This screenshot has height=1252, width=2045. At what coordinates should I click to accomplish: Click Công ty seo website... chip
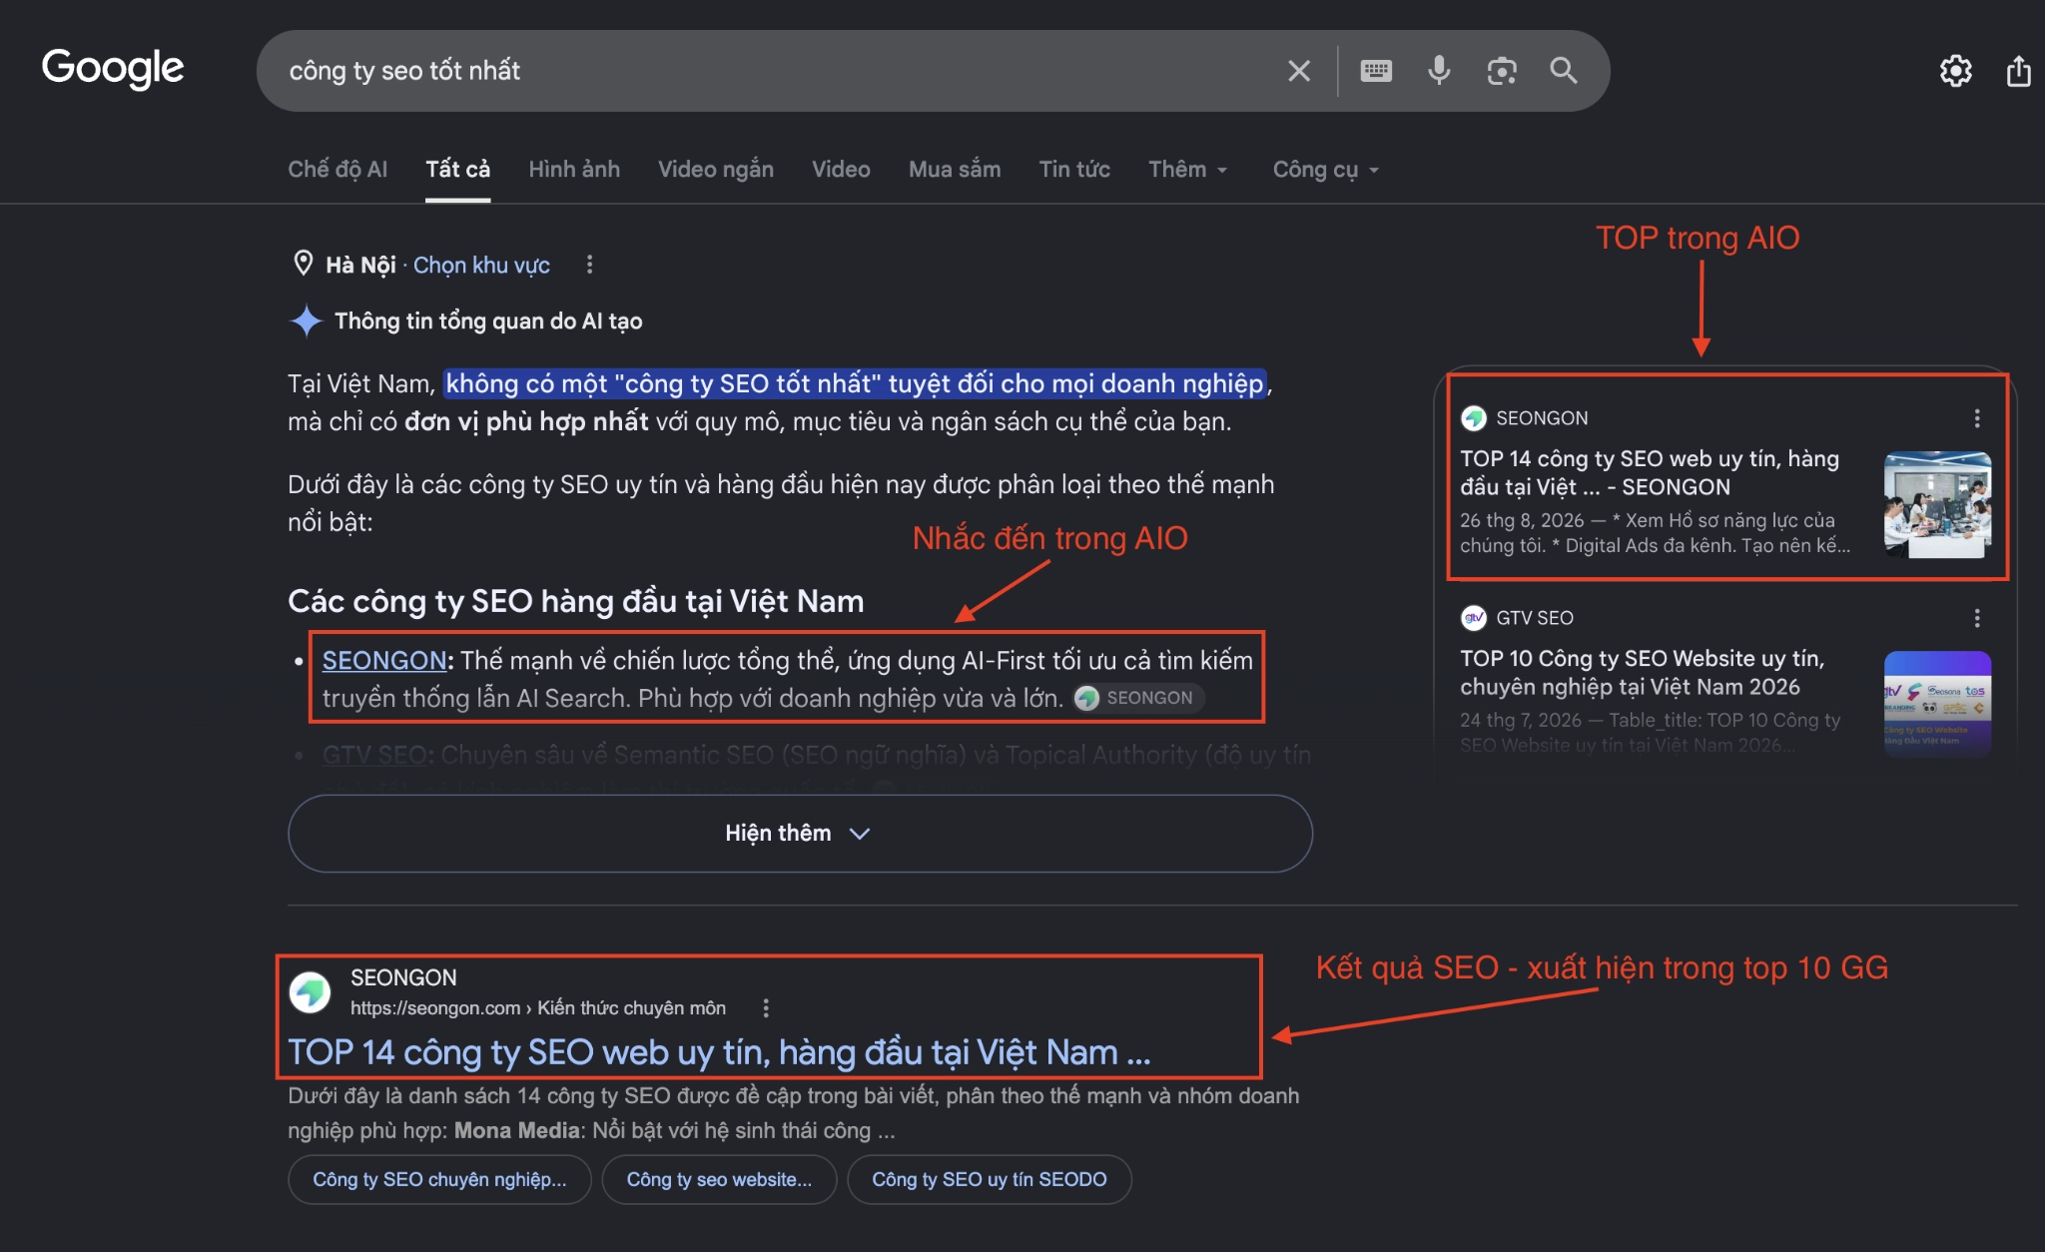click(719, 1180)
